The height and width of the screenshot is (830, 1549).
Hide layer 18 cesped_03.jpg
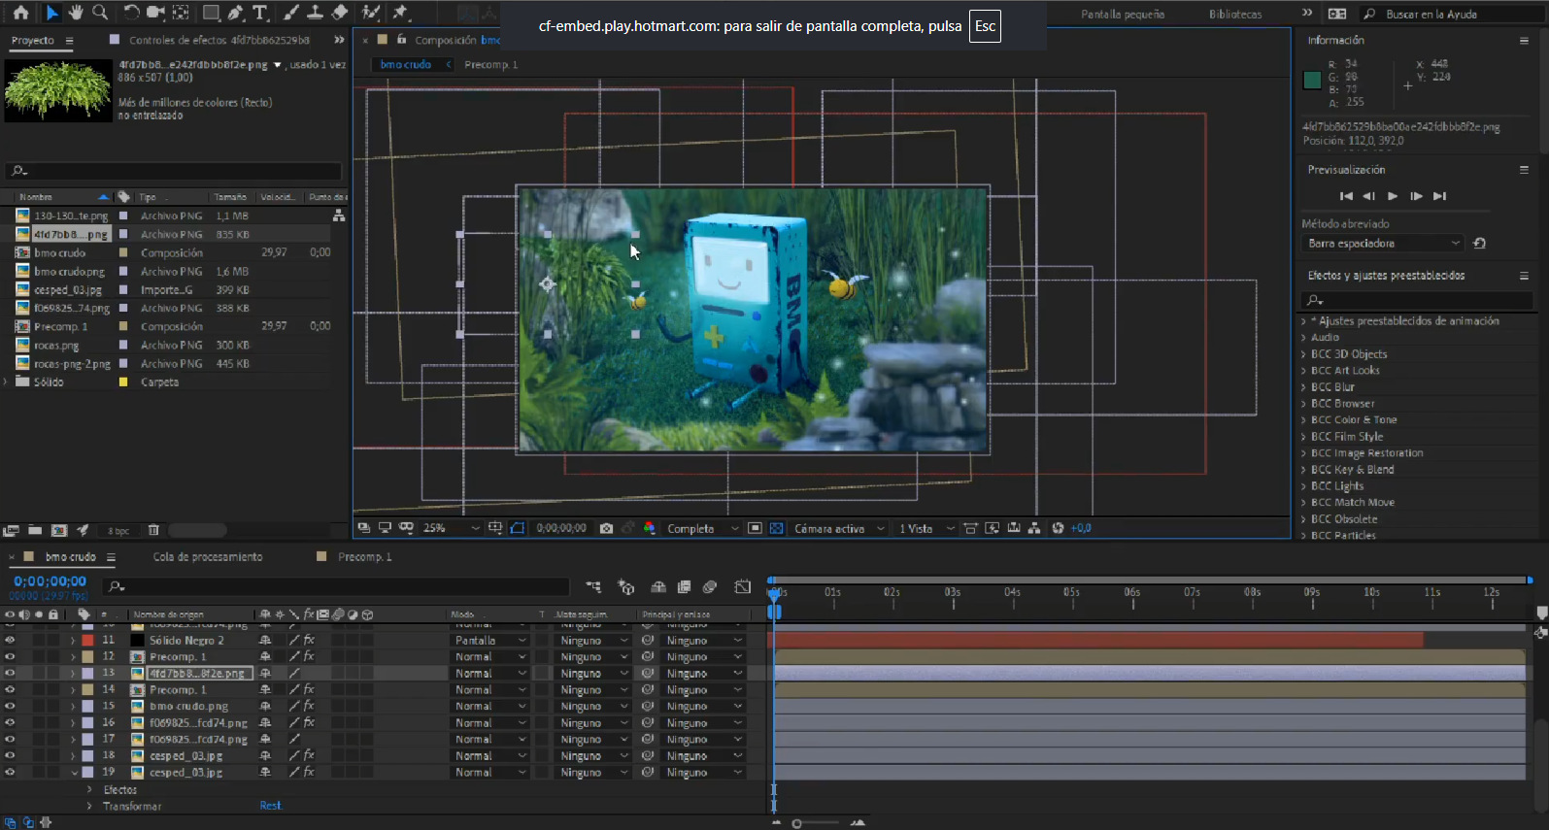click(x=10, y=755)
